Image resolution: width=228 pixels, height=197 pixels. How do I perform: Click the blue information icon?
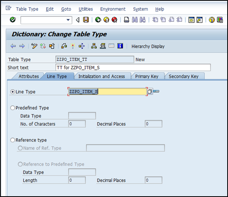tap(120, 46)
